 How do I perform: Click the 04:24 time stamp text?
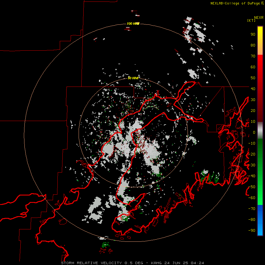(x=197, y=263)
